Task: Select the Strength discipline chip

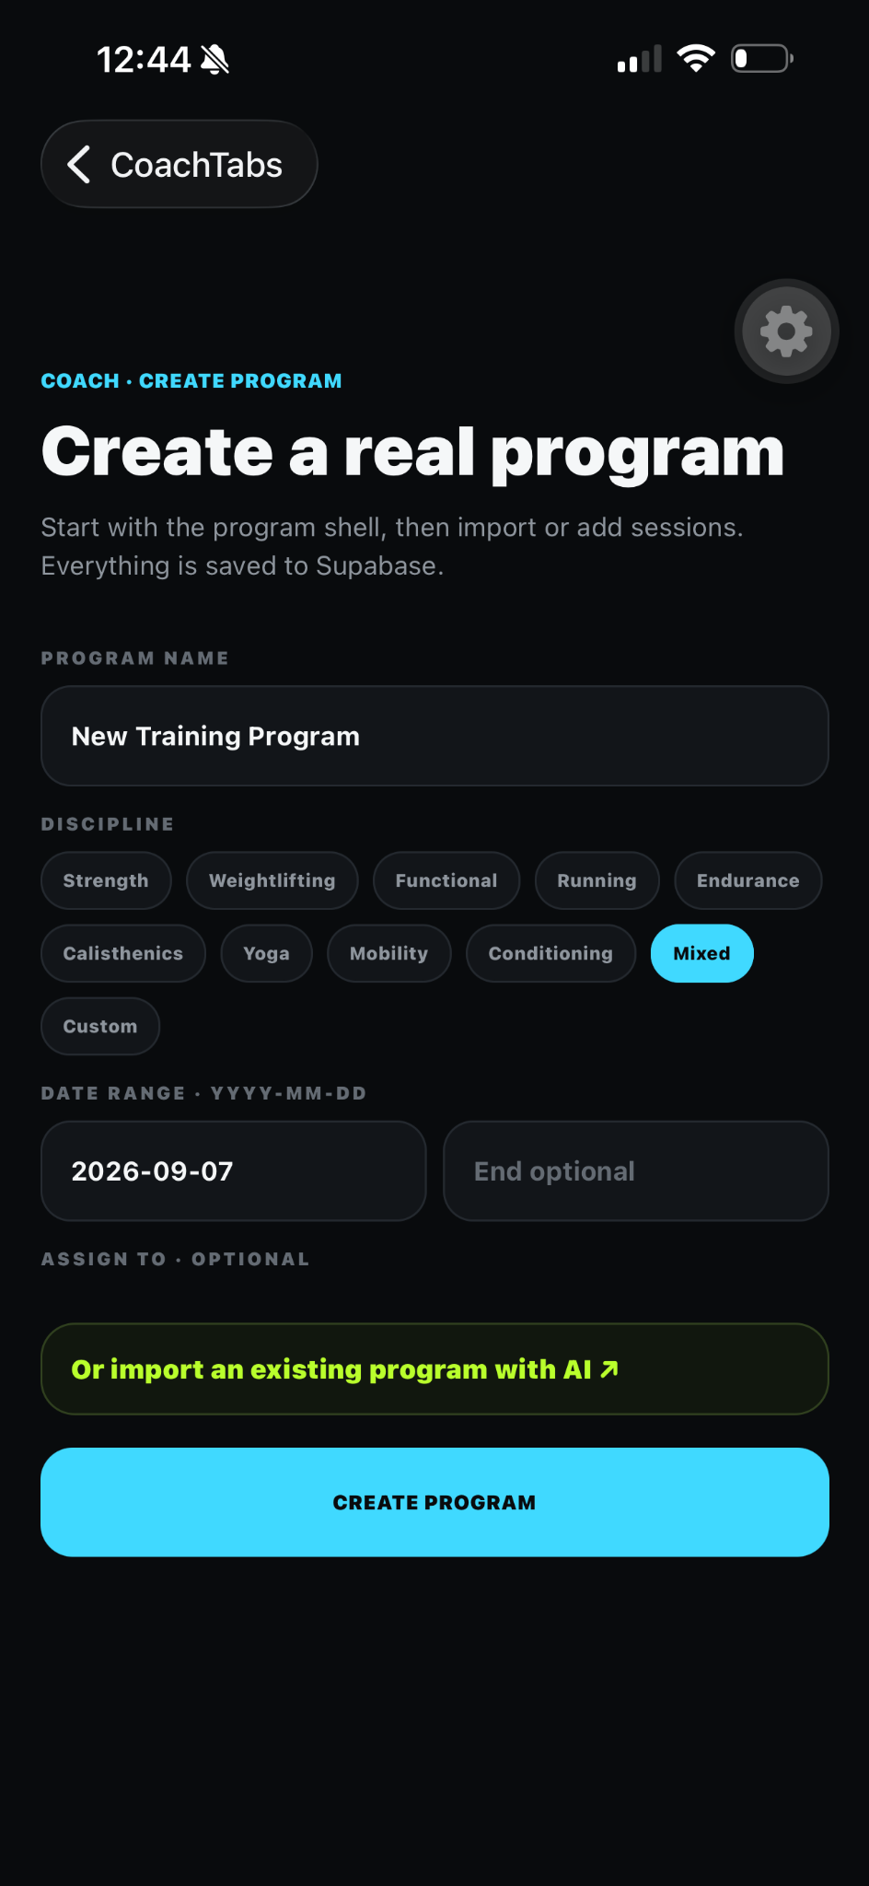Action: 106,880
